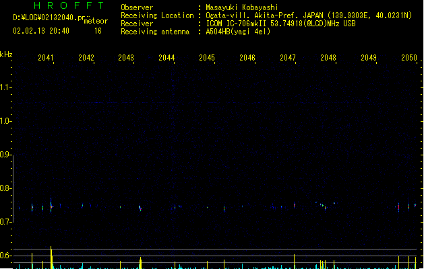Image resolution: width=424 pixels, height=269 pixels.
Task: Click the 2046 time axis marker
Action: [x=247, y=58]
